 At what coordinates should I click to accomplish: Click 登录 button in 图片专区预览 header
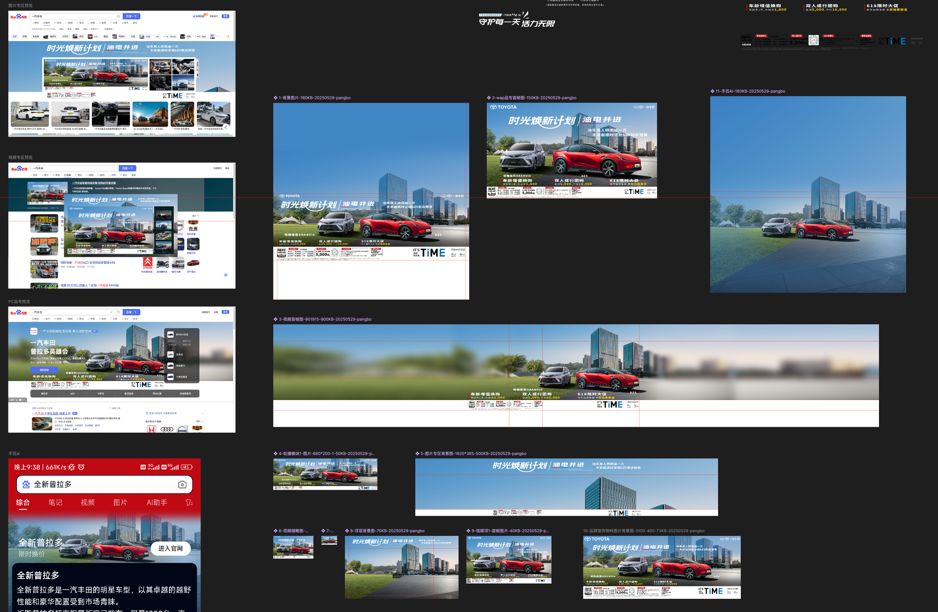click(x=225, y=16)
